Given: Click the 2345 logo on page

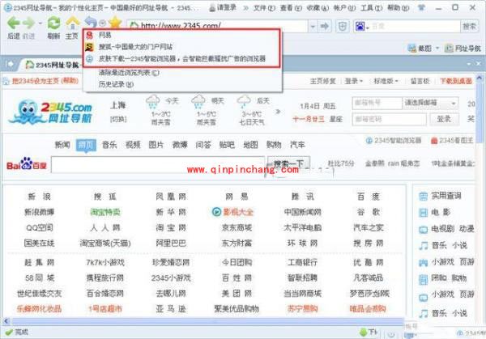Looking at the screenshot, I should click(54, 112).
